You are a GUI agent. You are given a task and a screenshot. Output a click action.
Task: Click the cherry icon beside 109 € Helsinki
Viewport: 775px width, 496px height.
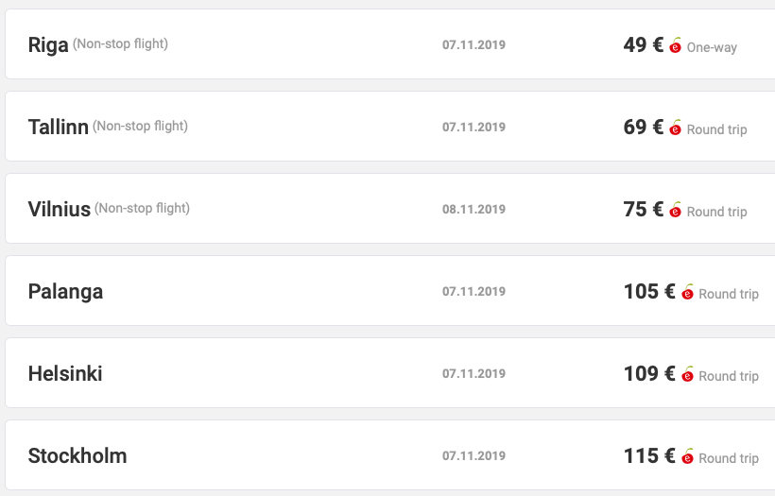[x=687, y=374]
